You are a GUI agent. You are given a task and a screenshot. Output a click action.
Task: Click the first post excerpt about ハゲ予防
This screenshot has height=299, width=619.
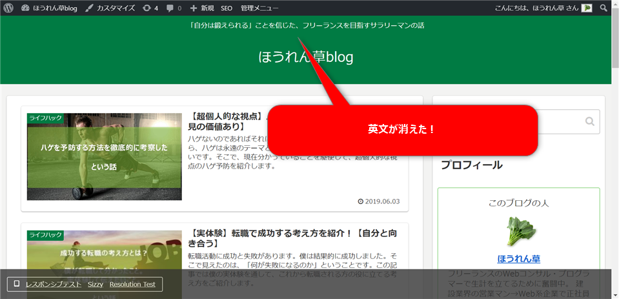(x=292, y=153)
